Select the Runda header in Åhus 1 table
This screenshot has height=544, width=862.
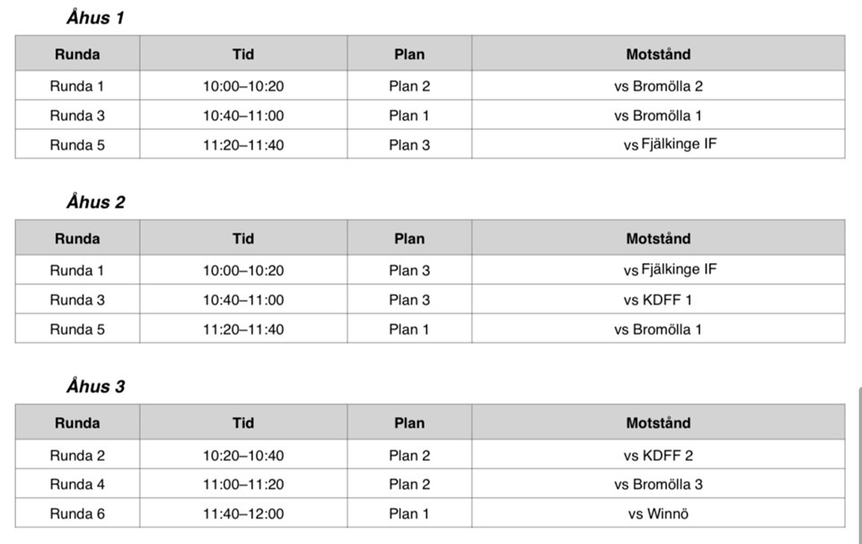77,54
